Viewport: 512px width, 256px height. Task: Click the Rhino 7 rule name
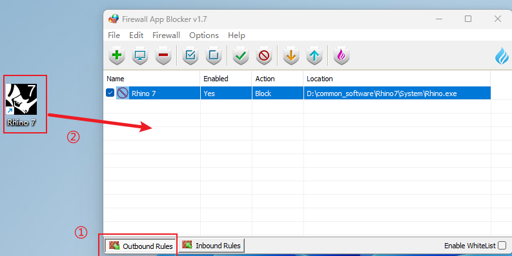click(x=144, y=94)
